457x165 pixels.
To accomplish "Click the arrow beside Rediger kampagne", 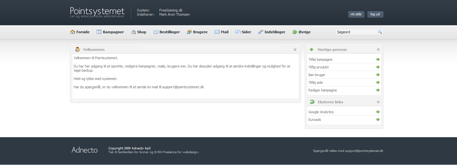I will click(x=378, y=90).
